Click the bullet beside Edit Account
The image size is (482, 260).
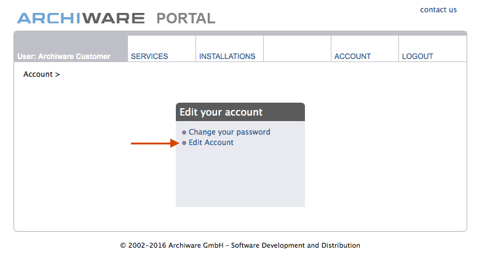184,143
